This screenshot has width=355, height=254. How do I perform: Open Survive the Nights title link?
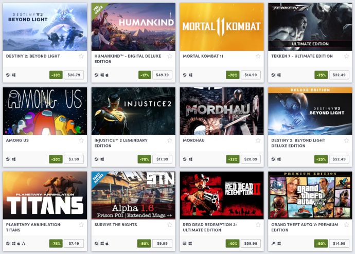(x=116, y=225)
